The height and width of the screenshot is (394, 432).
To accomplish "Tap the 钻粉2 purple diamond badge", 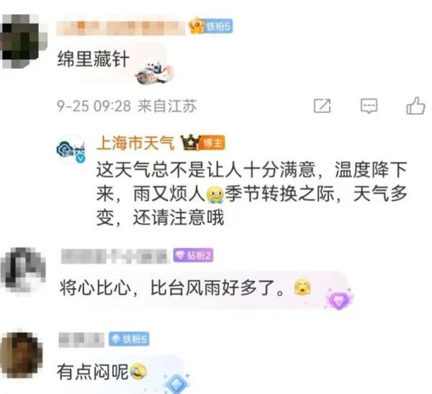I will 193,255.
